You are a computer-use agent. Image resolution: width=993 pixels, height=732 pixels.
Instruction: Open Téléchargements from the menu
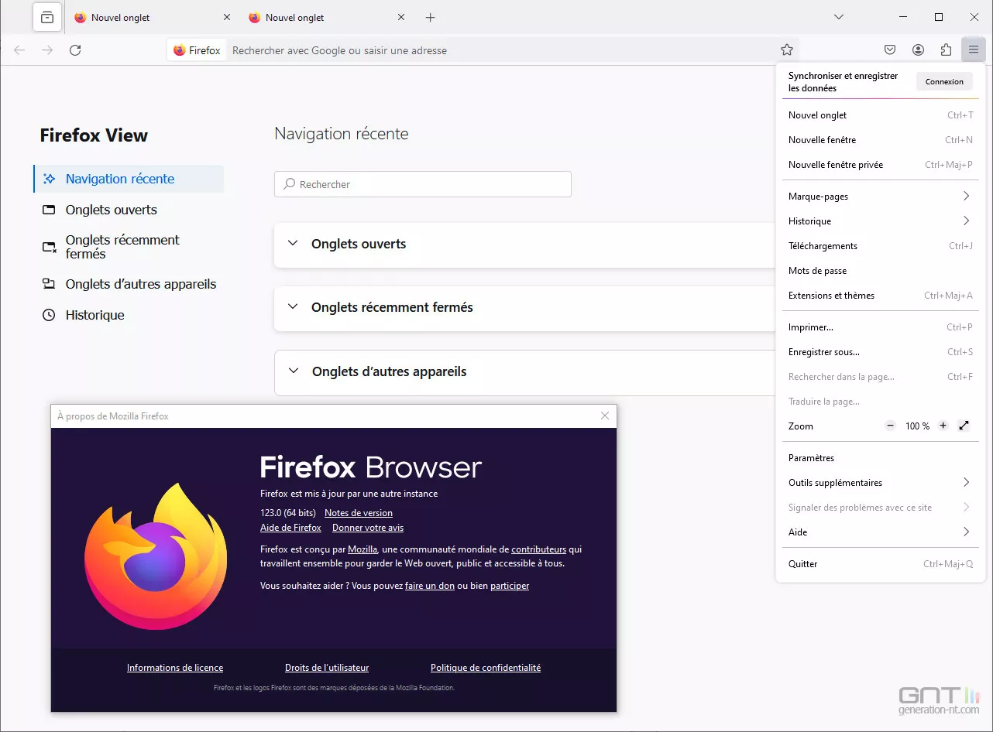tap(880, 246)
